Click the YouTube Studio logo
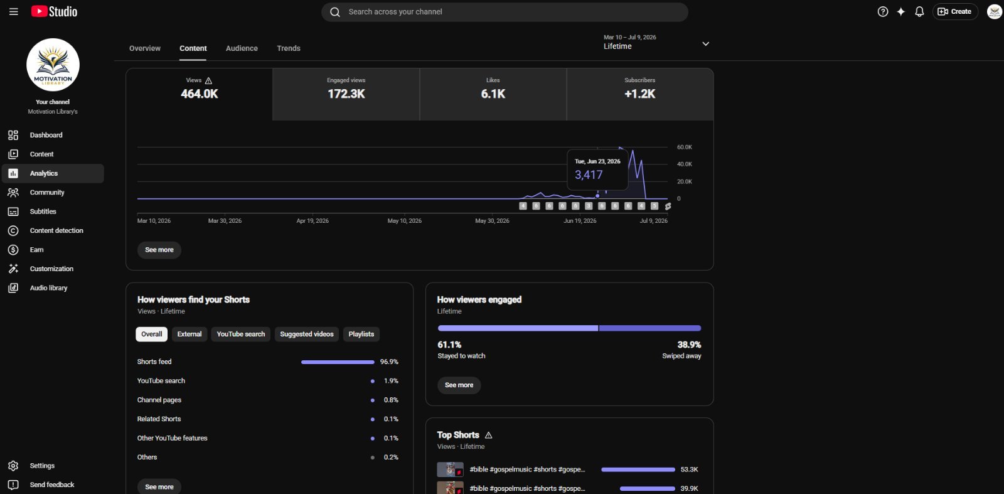The width and height of the screenshot is (1004, 494). [x=54, y=11]
